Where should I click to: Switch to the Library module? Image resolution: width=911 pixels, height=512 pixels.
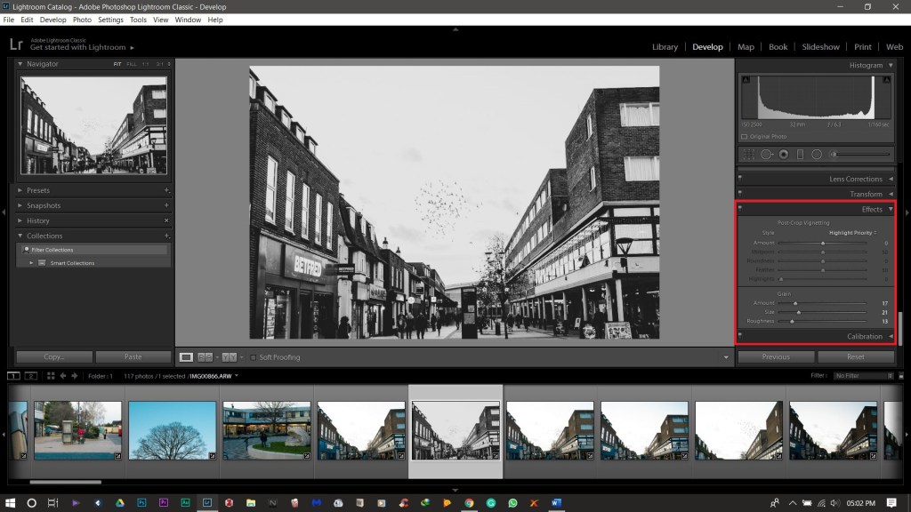coord(665,47)
